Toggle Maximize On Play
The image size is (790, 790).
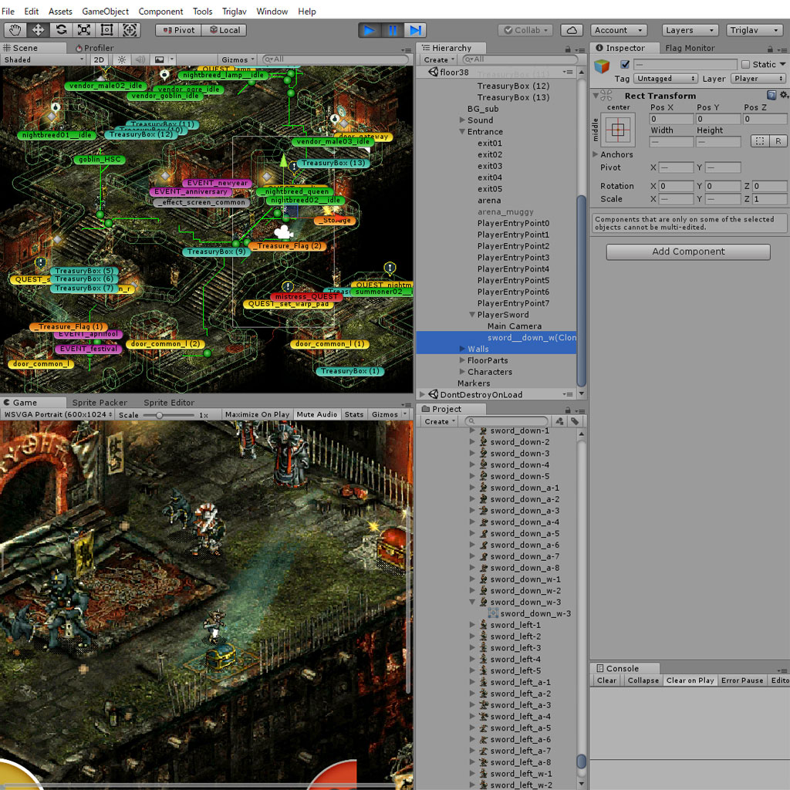[258, 414]
